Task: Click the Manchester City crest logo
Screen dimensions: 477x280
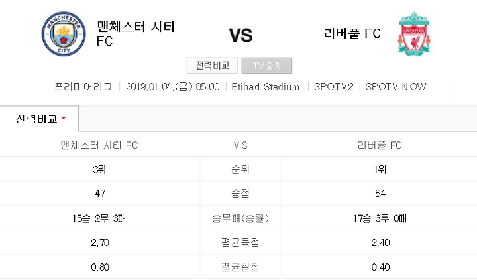Action: tap(64, 34)
